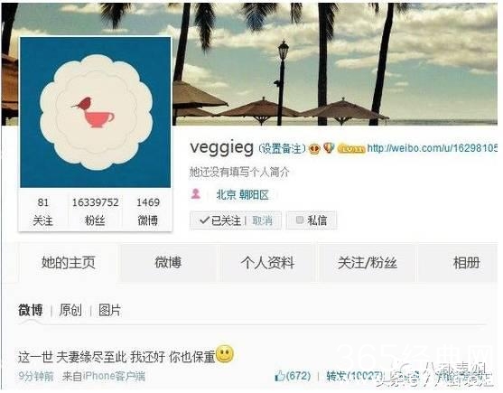Open the 关注/粉丝 tab
This screenshot has width=503, height=393.
click(367, 262)
